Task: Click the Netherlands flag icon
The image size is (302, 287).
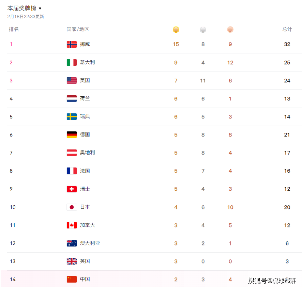Action: [72, 99]
